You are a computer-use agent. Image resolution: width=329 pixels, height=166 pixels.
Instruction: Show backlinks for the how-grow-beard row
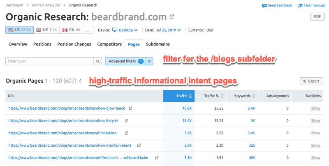click(x=315, y=108)
